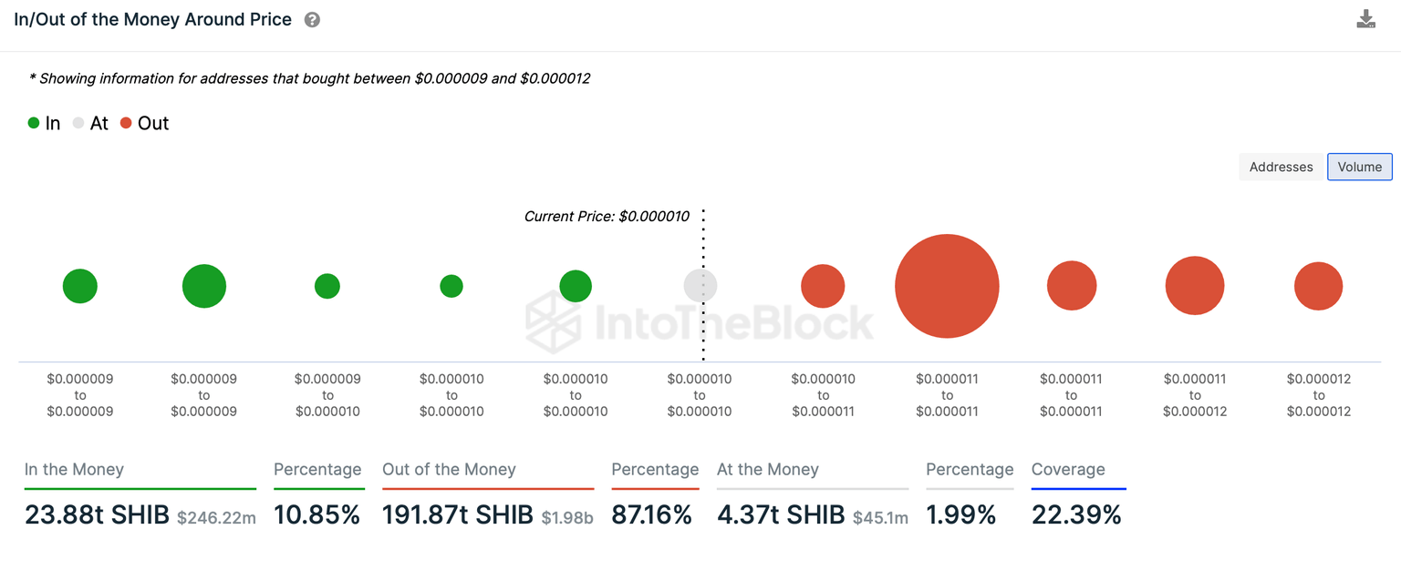Switch to the Addresses view
The width and height of the screenshot is (1401, 570).
point(1281,167)
